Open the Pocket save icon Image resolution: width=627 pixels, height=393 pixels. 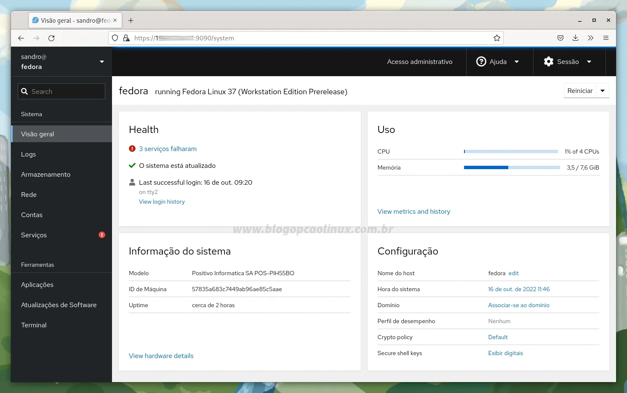[560, 38]
